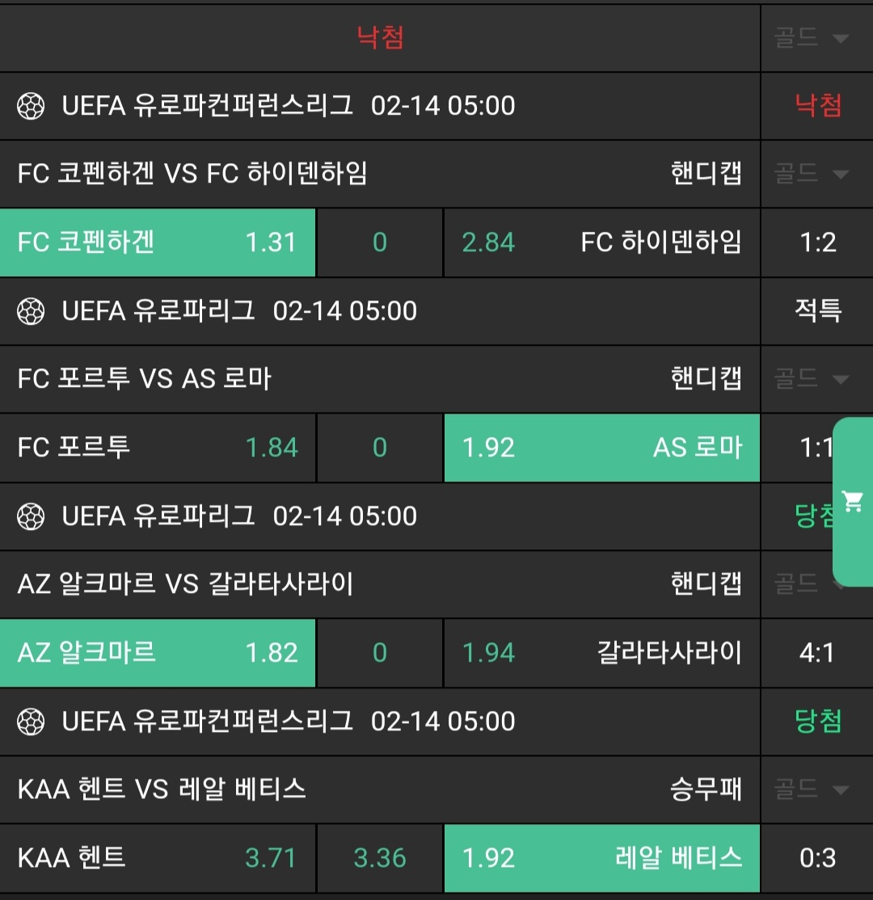Click soccer ball icon beside 코펜하겐 match league
Viewport: 873px width, 900px height.
[x=31, y=106]
